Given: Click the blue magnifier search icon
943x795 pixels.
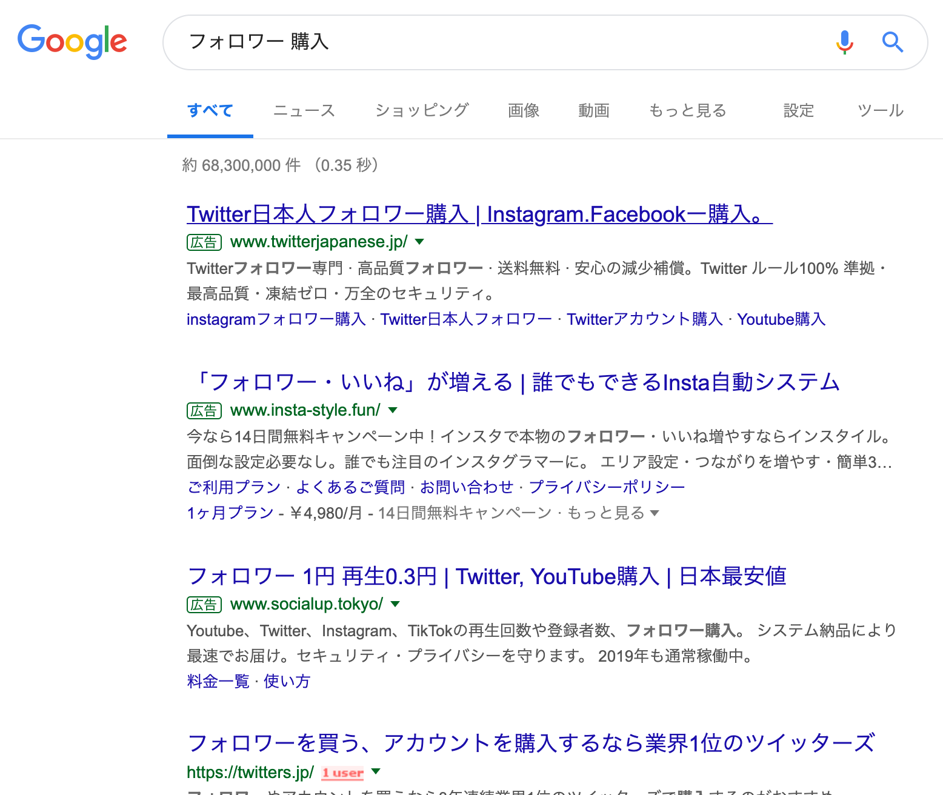Looking at the screenshot, I should click(892, 42).
